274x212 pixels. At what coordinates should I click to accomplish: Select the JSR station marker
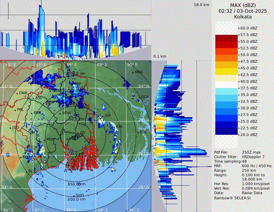103,116
